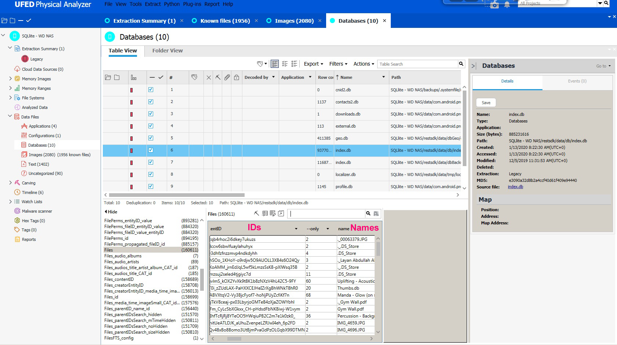Viewport: 617px width, 345px height.
Task: Collapse the Databases details panel arrow
Action: (x=474, y=66)
